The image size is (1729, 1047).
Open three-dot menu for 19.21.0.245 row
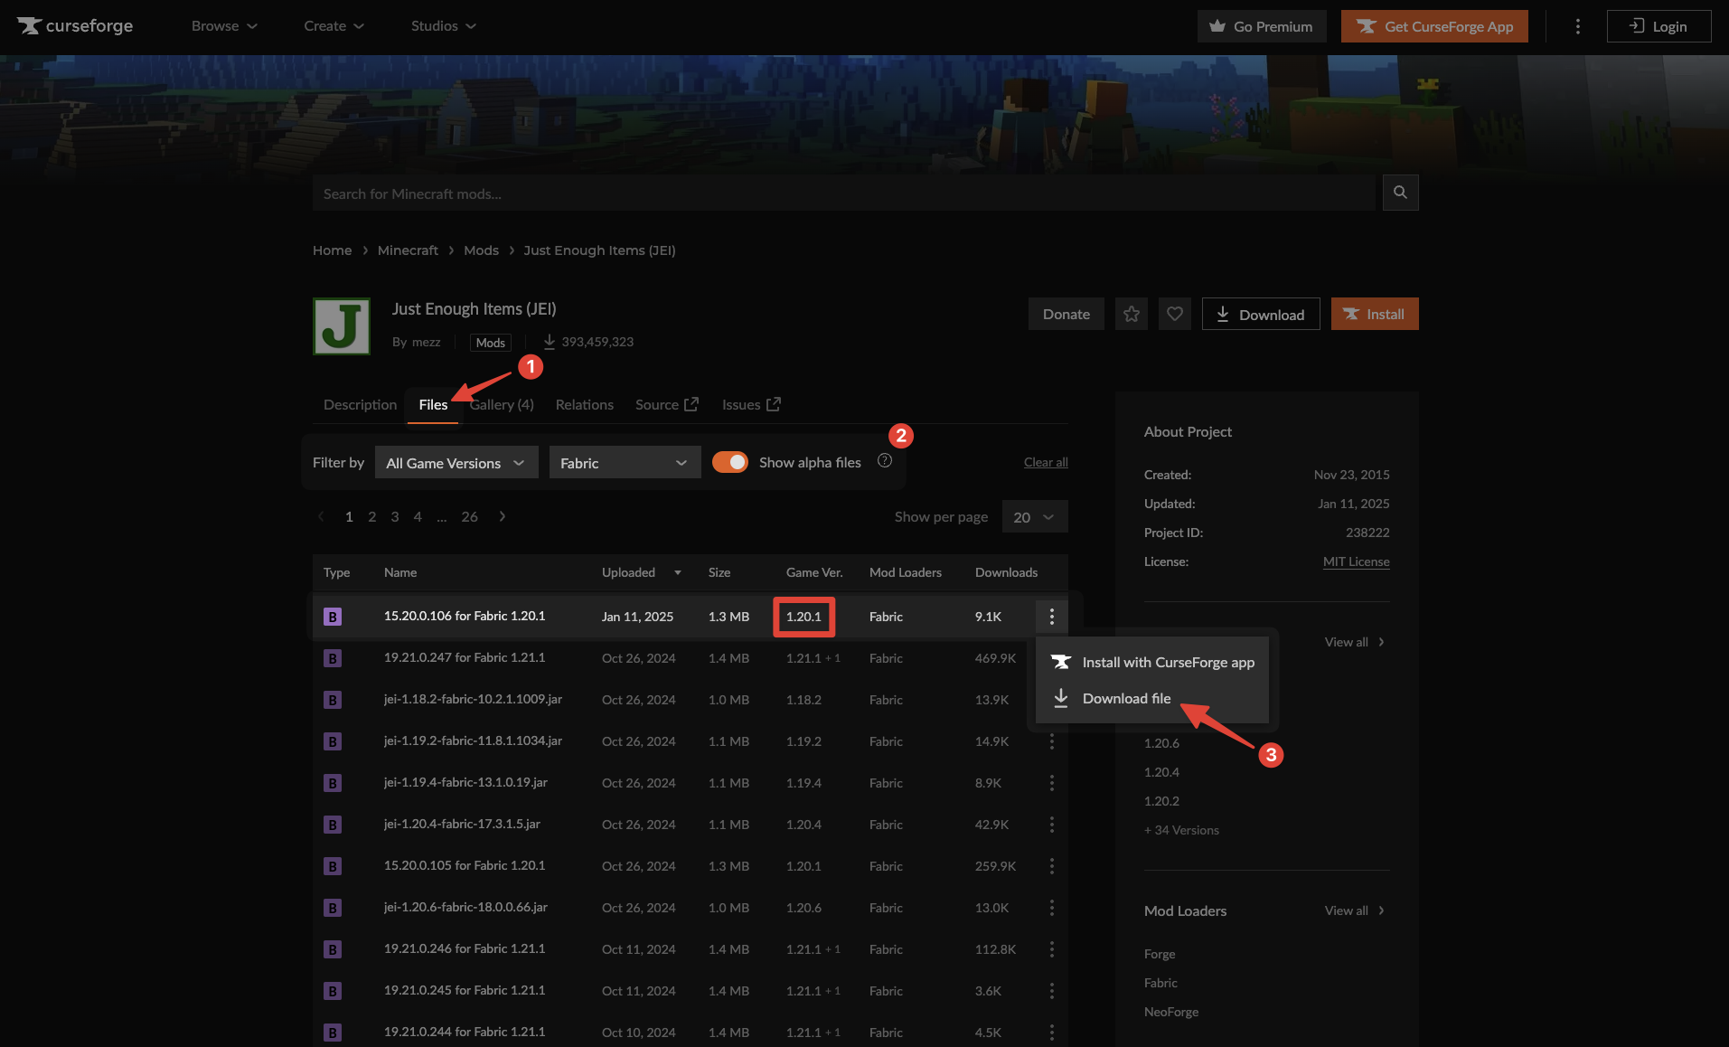tap(1051, 991)
